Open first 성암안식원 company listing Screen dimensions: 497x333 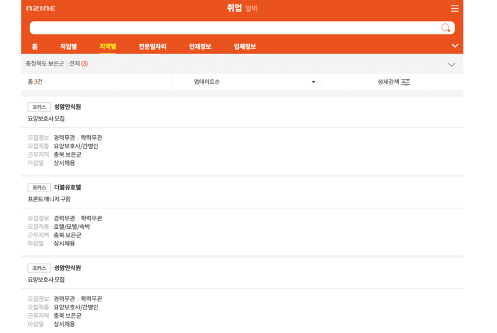tap(68, 107)
